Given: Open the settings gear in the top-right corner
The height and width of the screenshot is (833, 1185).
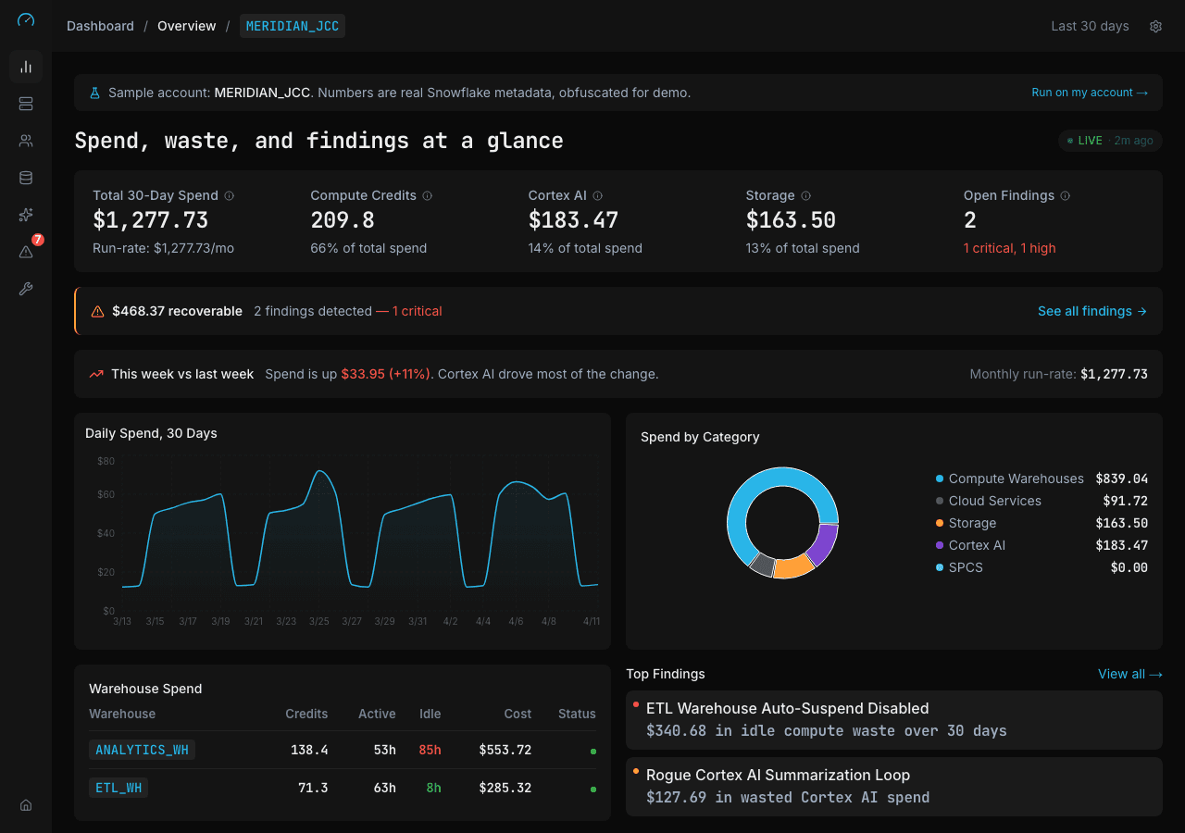Looking at the screenshot, I should tap(1155, 26).
